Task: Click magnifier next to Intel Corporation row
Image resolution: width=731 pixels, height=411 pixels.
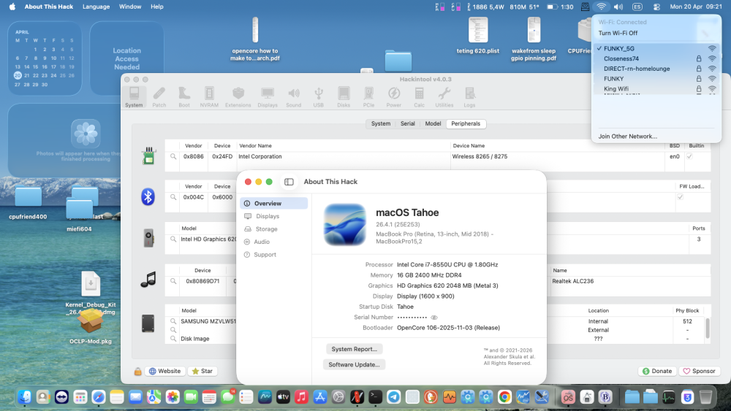Action: coord(173,156)
